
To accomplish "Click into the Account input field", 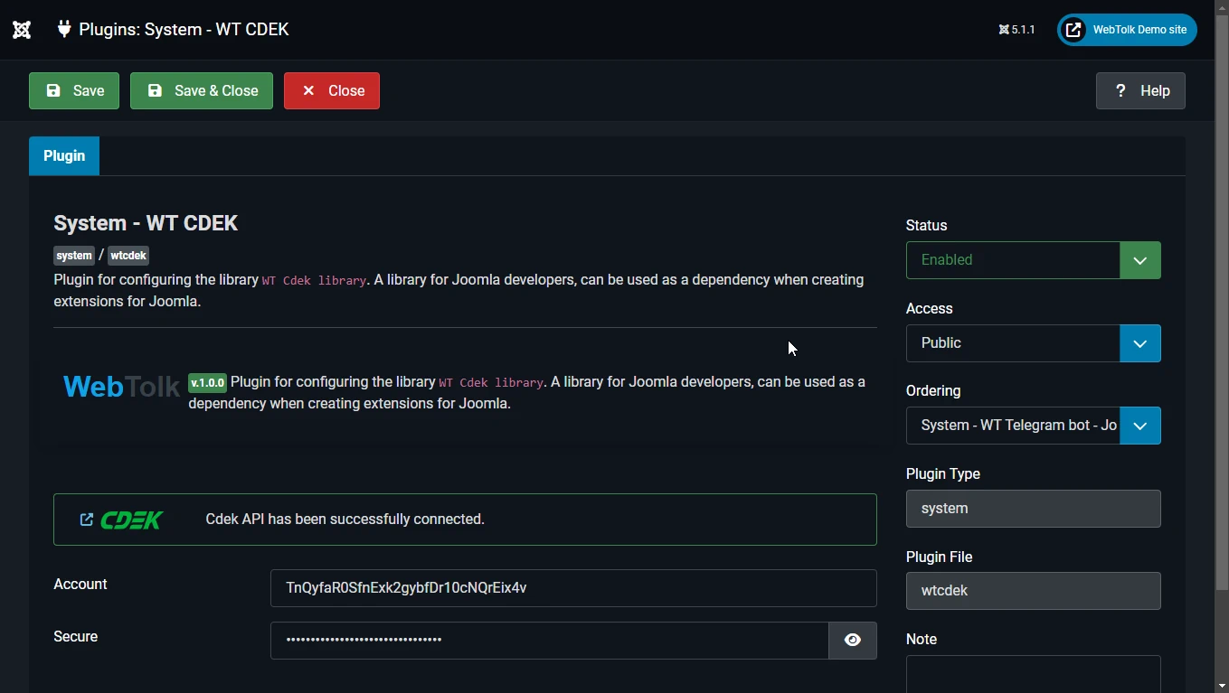I will coord(573,588).
